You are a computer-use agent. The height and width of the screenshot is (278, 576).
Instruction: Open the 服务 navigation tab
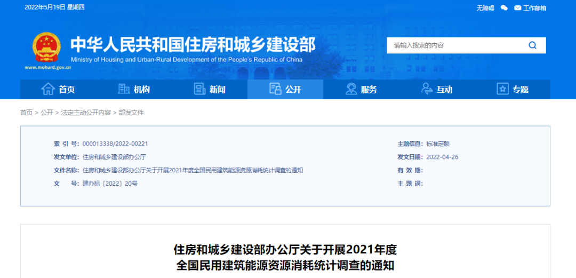pyautogui.click(x=361, y=89)
